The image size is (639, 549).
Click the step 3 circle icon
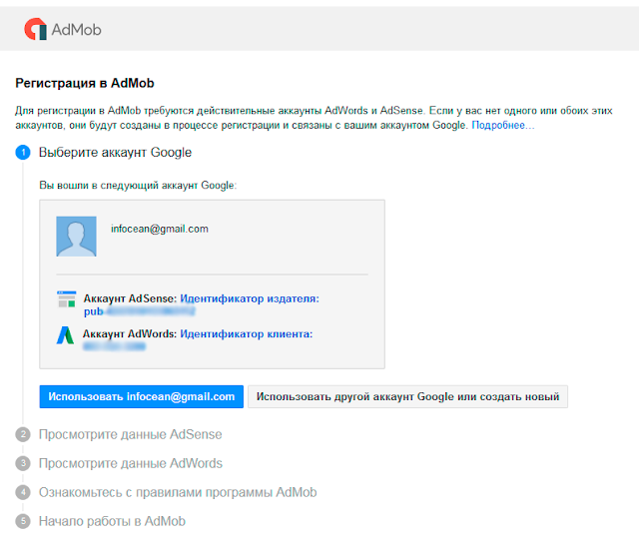(23, 463)
